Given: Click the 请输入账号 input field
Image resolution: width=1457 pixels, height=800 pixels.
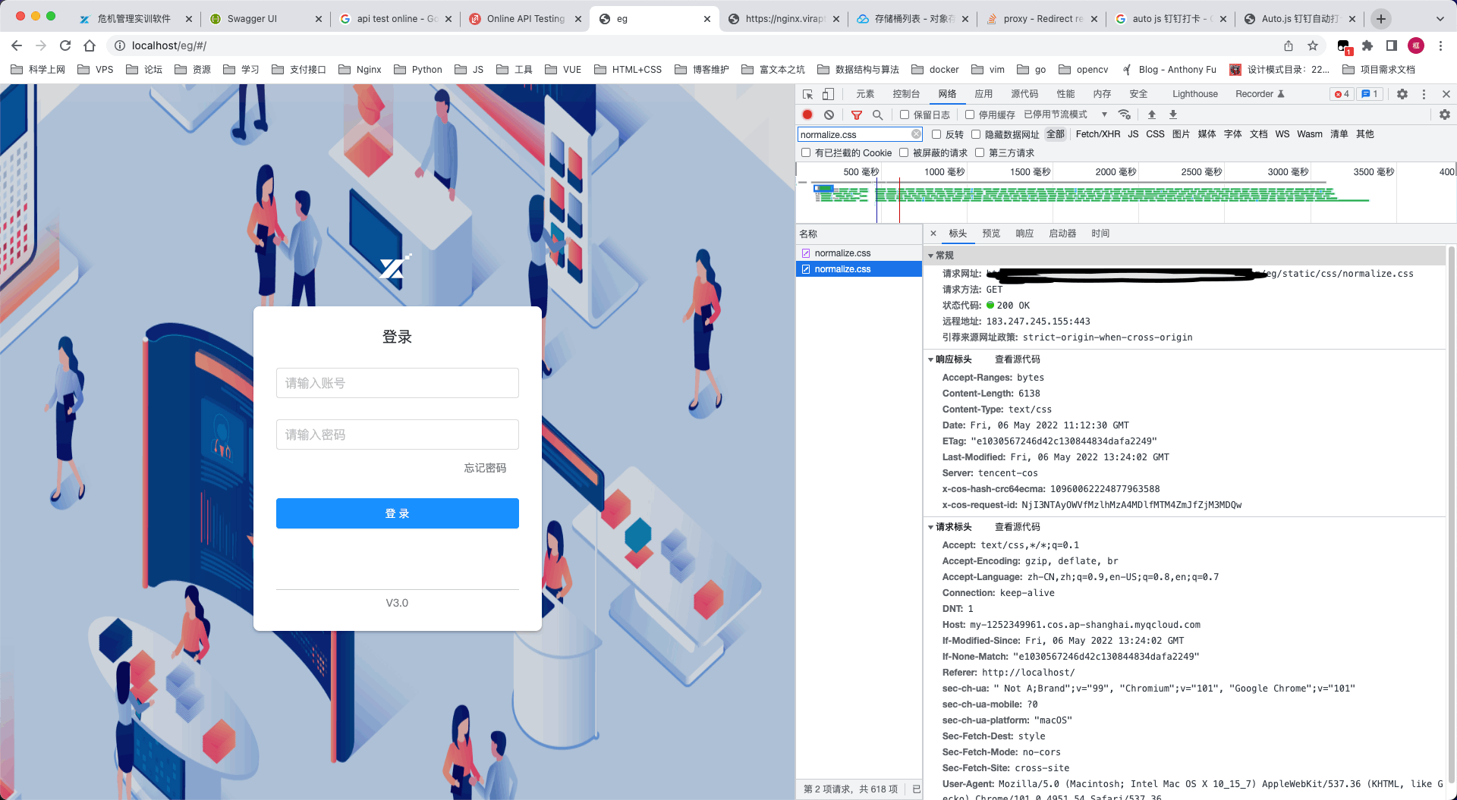Looking at the screenshot, I should [398, 383].
